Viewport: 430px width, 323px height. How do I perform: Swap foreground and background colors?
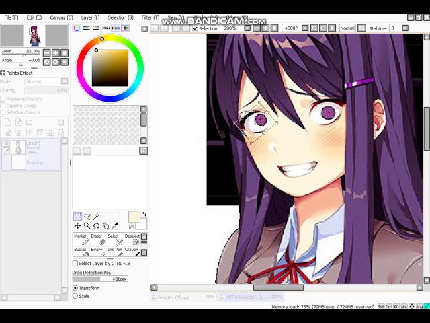click(144, 214)
